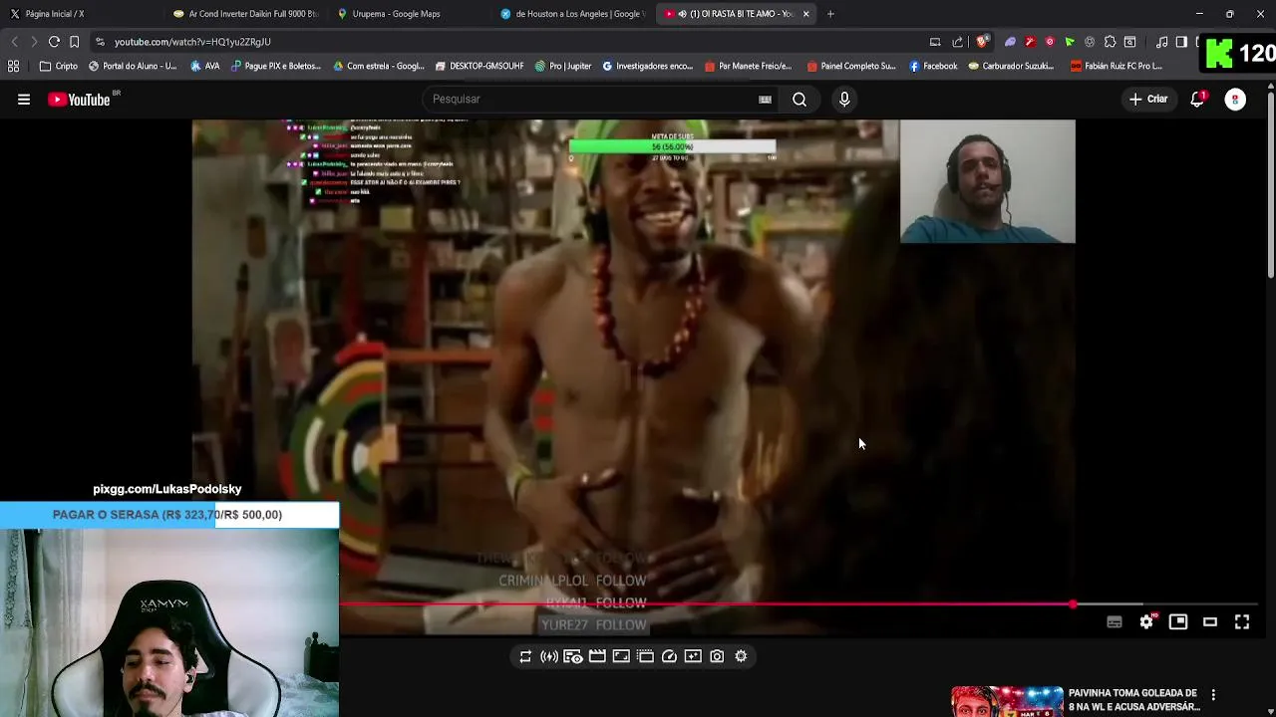Screen dimensions: 1276x717
Task: Open Portal do Aluno bookmark
Action: tap(133, 67)
